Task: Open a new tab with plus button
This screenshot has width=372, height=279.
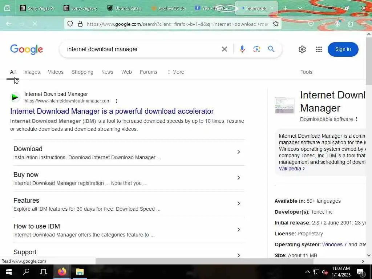Action: pos(286,8)
